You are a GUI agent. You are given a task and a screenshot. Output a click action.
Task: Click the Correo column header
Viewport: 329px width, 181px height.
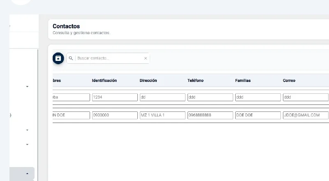pos(289,80)
